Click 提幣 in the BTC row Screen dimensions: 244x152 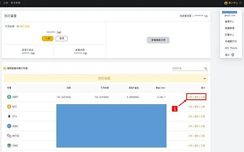tap(196, 107)
